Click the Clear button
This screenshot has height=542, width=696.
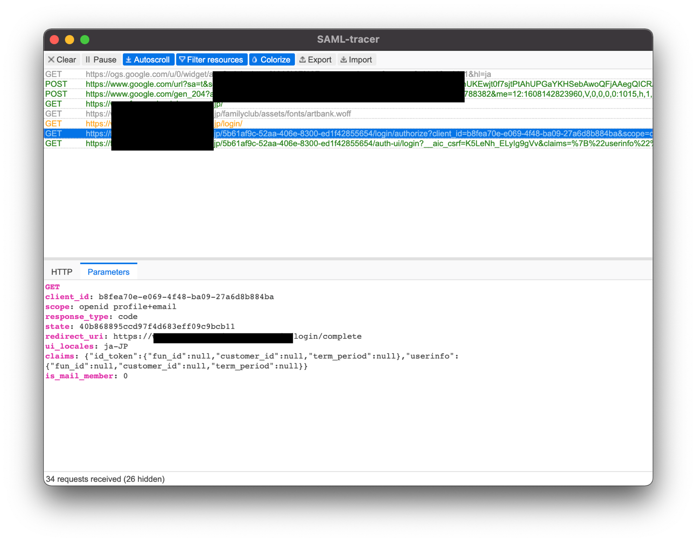[x=62, y=60]
